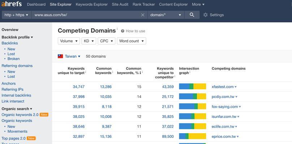Open the Site Audit section
The width and height of the screenshot is (292, 144).
click(120, 4)
